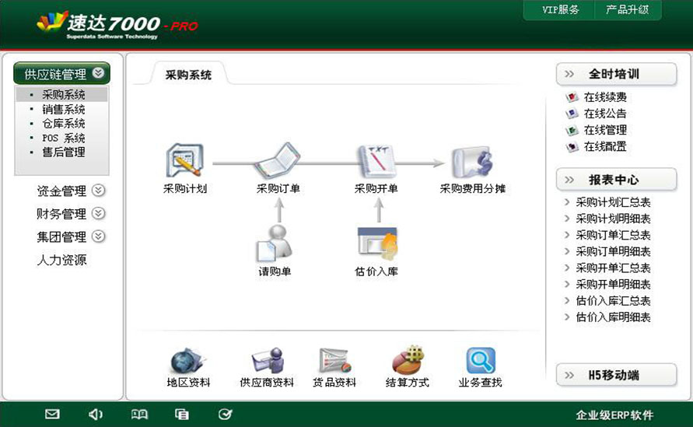693x427 pixels.
Task: Expand the H5移动端 panel header
Action: pos(616,375)
